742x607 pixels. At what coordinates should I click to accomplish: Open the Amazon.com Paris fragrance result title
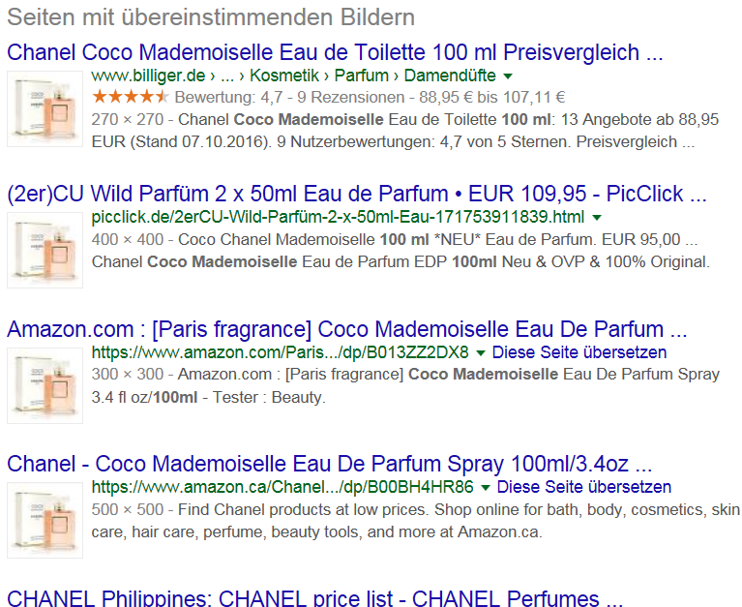pyautogui.click(x=347, y=329)
